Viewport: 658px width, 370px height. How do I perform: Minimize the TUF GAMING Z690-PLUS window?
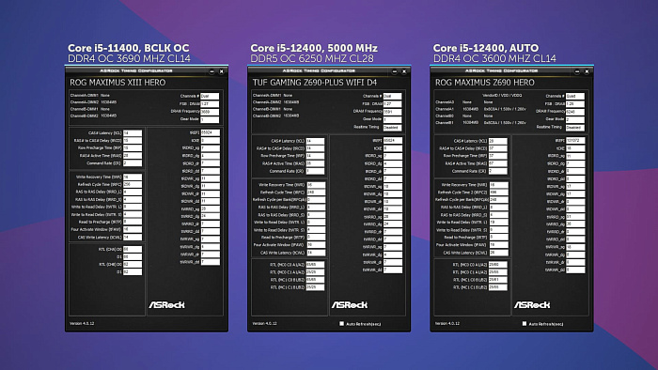click(x=395, y=71)
